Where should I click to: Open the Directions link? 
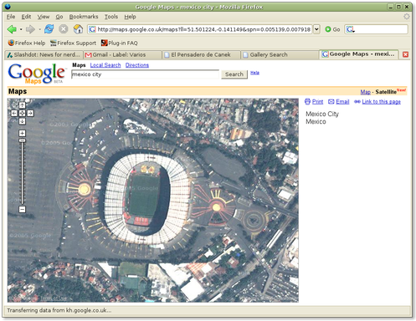tap(137, 65)
